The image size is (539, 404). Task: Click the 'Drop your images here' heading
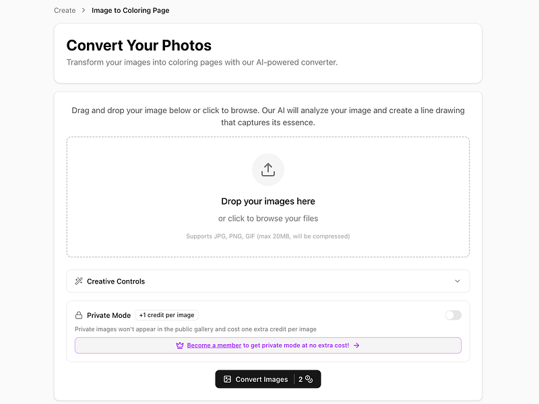click(268, 201)
